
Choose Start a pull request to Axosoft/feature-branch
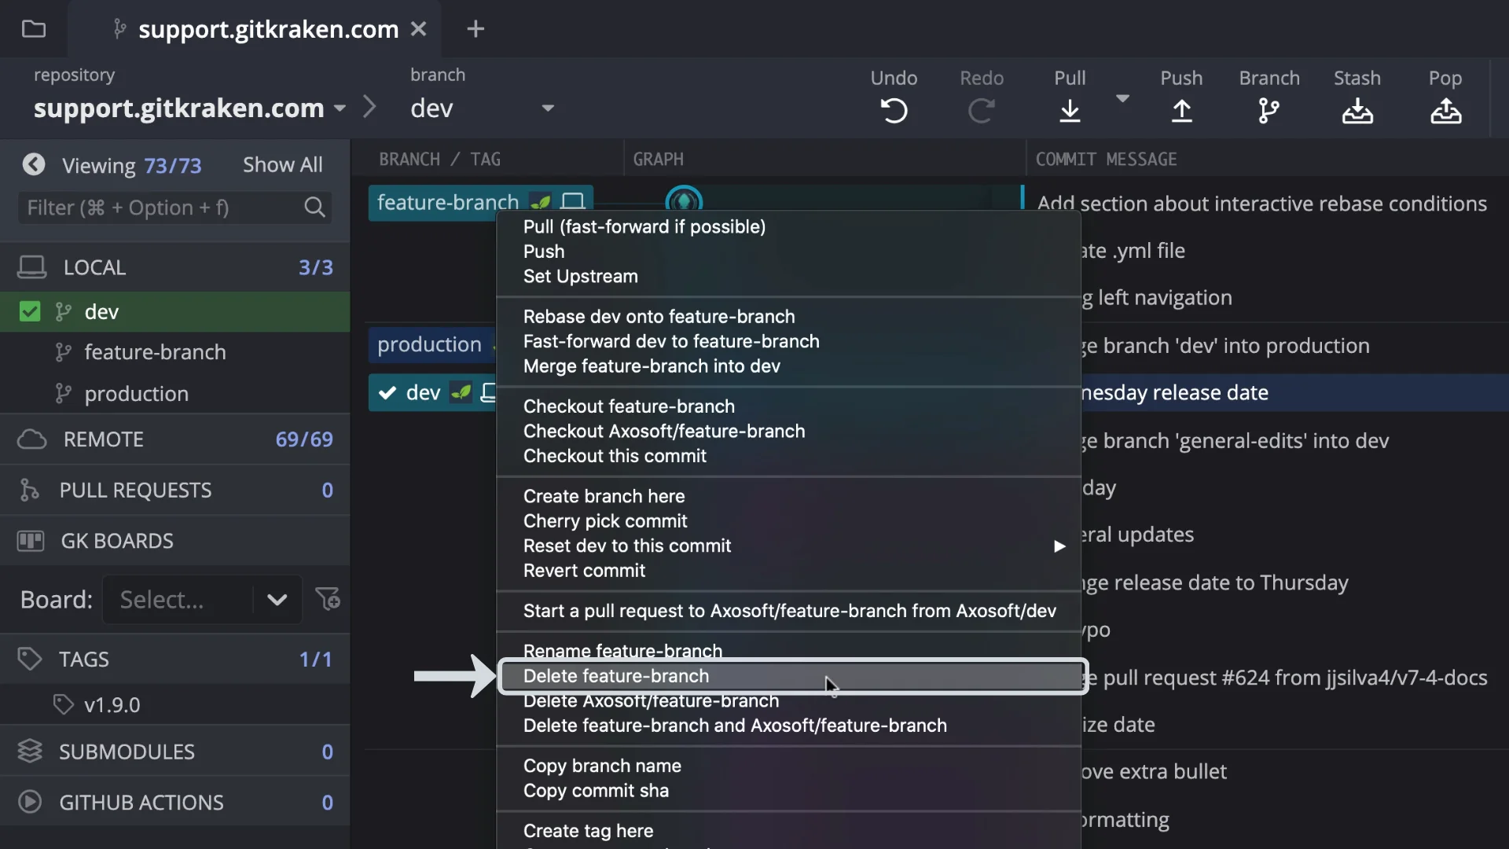[789, 611]
